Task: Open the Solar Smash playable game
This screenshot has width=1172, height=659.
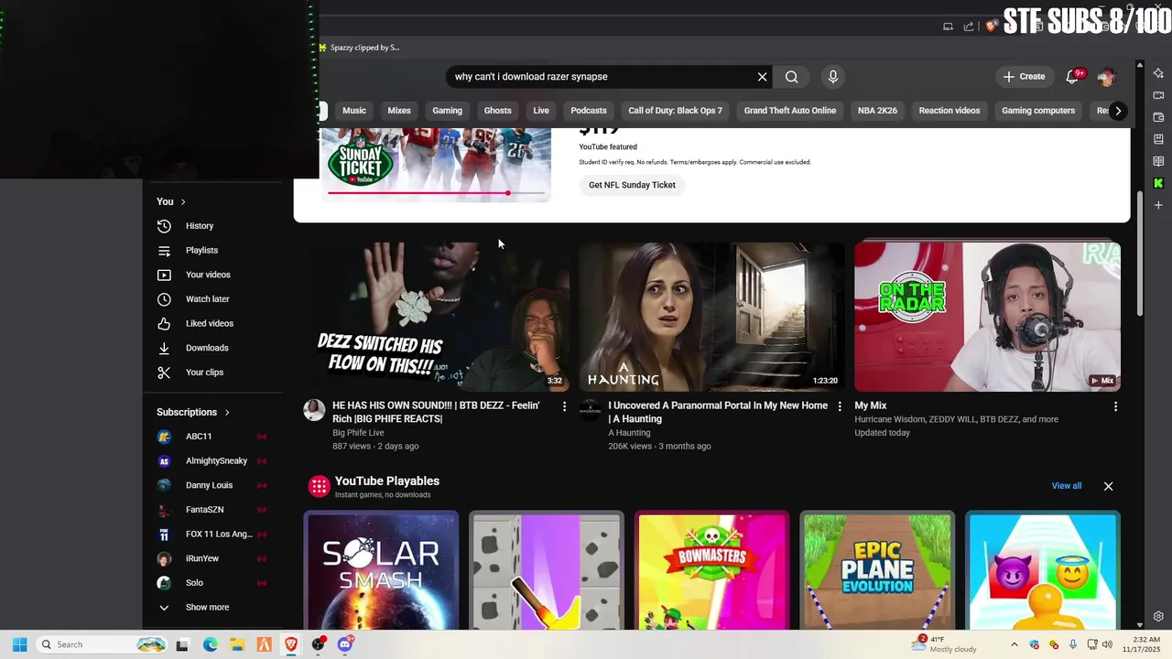Action: pyautogui.click(x=381, y=572)
